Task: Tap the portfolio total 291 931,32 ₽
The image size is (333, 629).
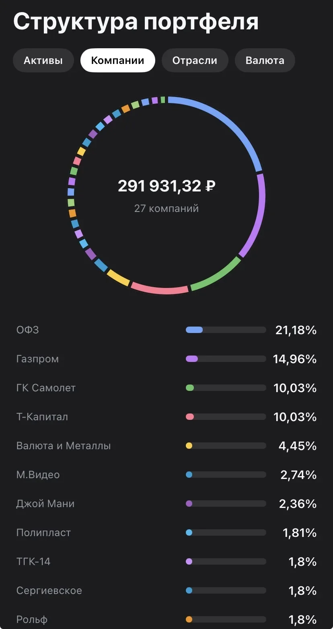Action: pos(166,186)
